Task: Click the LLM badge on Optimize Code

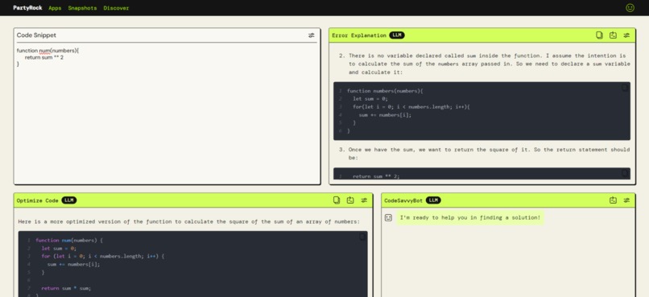Action: coord(69,200)
